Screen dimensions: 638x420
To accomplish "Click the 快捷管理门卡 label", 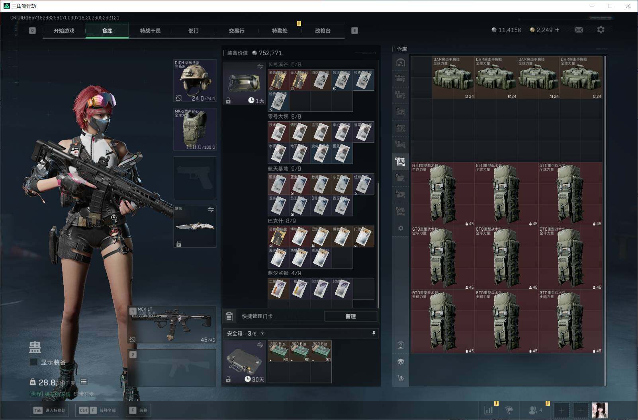I will pyautogui.click(x=257, y=316).
